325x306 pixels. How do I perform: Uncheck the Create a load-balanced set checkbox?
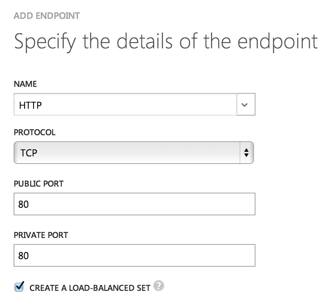click(19, 287)
